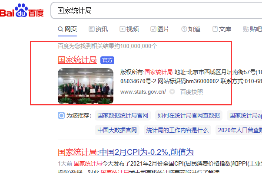Select suggestion 国家数据统计局官网
262x173 pixels.
point(123,115)
